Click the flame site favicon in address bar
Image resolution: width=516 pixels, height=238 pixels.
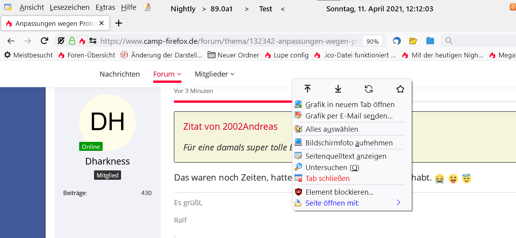tap(82, 41)
